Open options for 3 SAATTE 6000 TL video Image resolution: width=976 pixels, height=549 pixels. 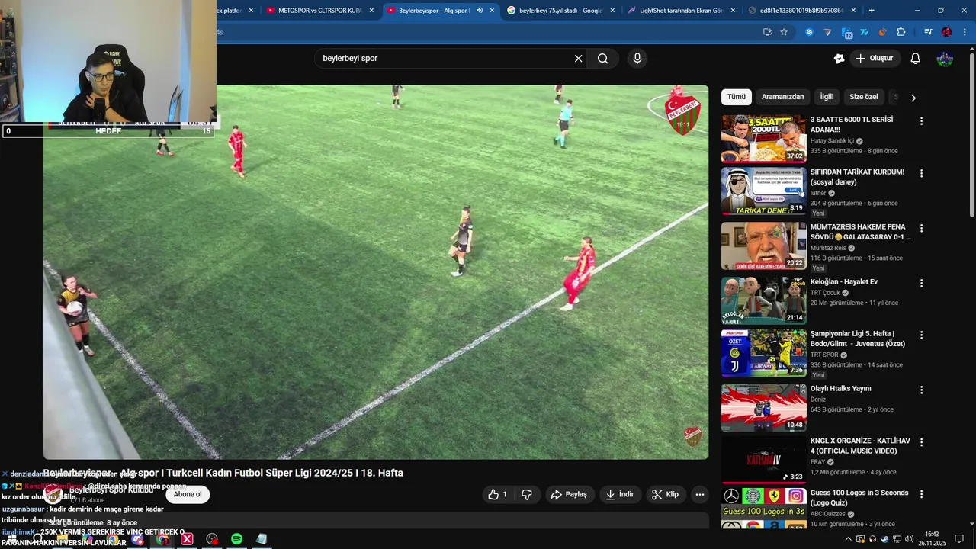tap(921, 121)
